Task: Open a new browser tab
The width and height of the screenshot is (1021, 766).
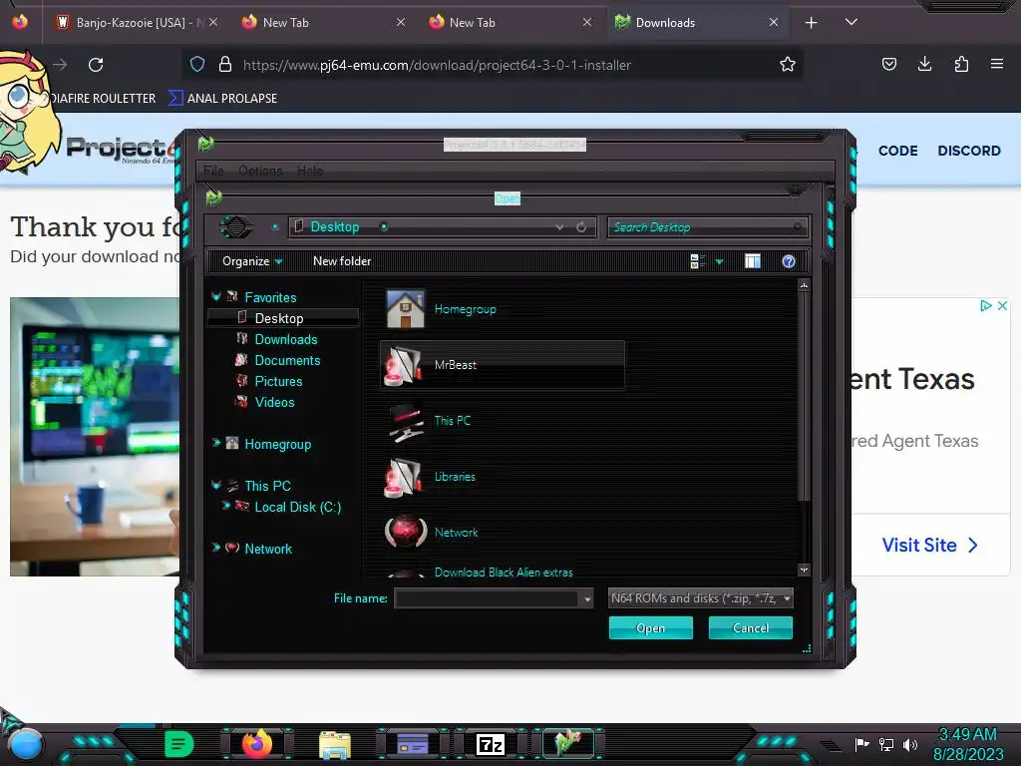Action: 811,23
